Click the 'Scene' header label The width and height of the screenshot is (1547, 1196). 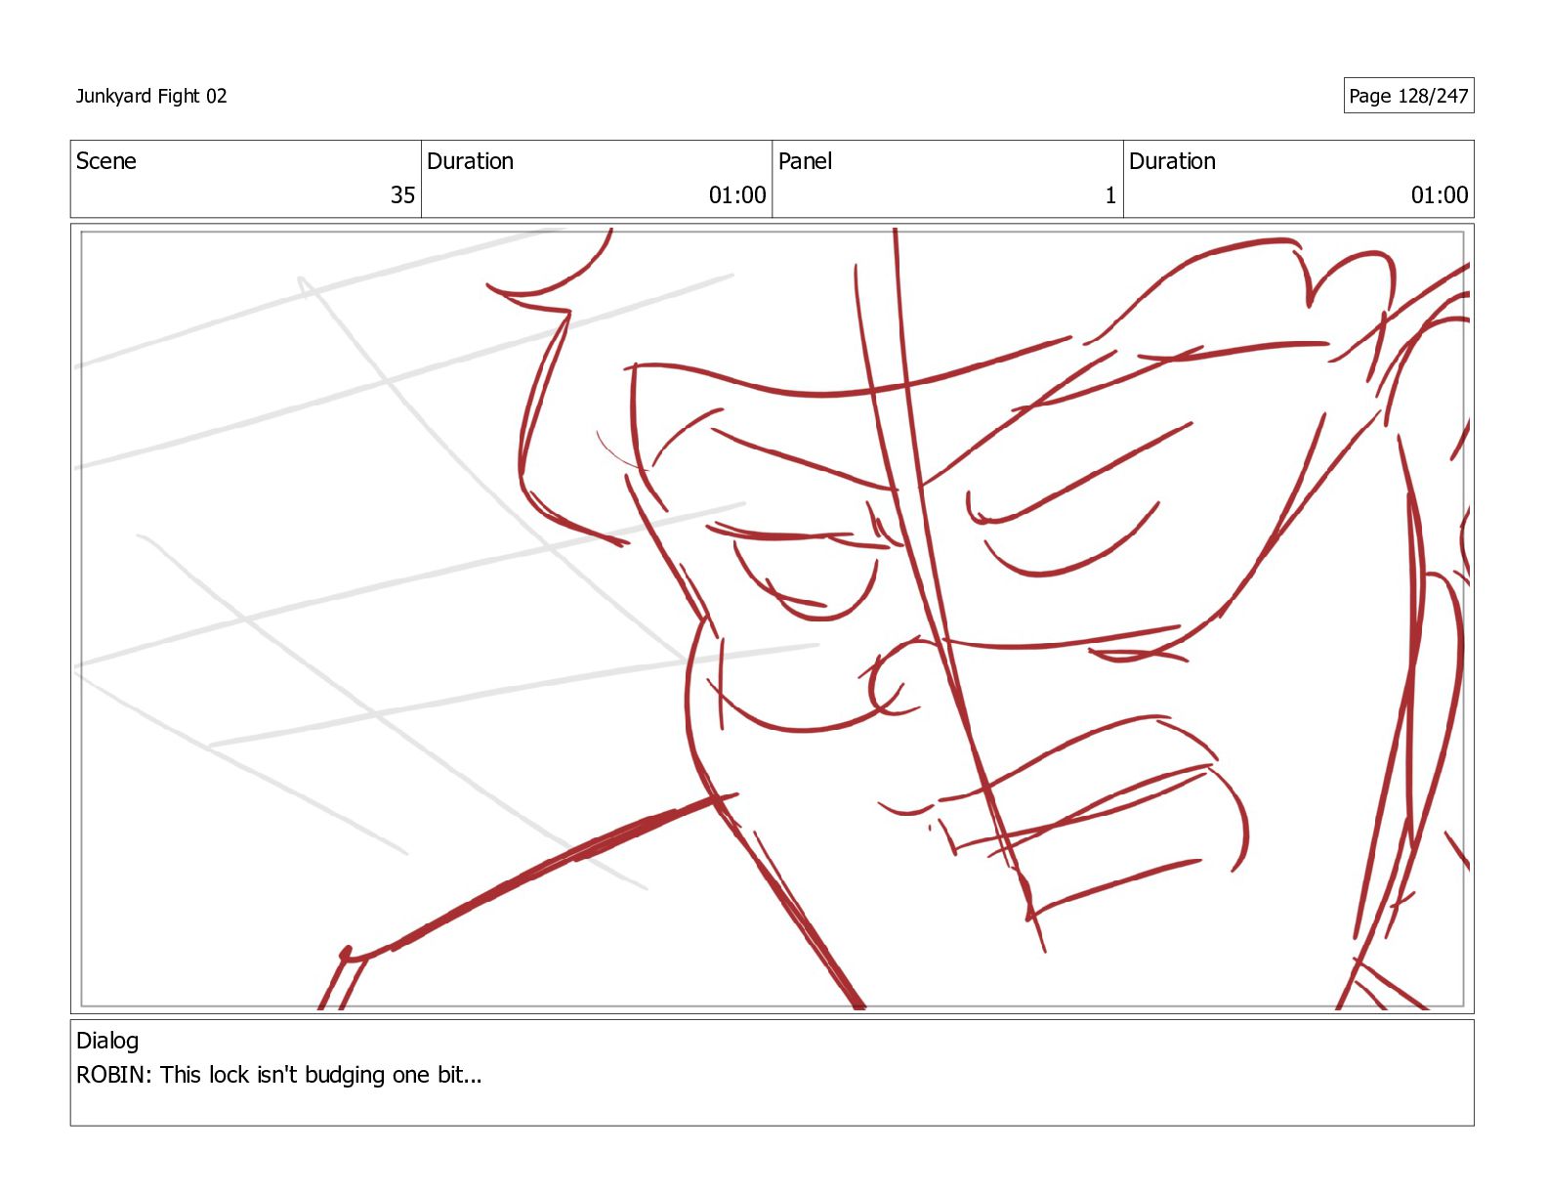click(106, 161)
